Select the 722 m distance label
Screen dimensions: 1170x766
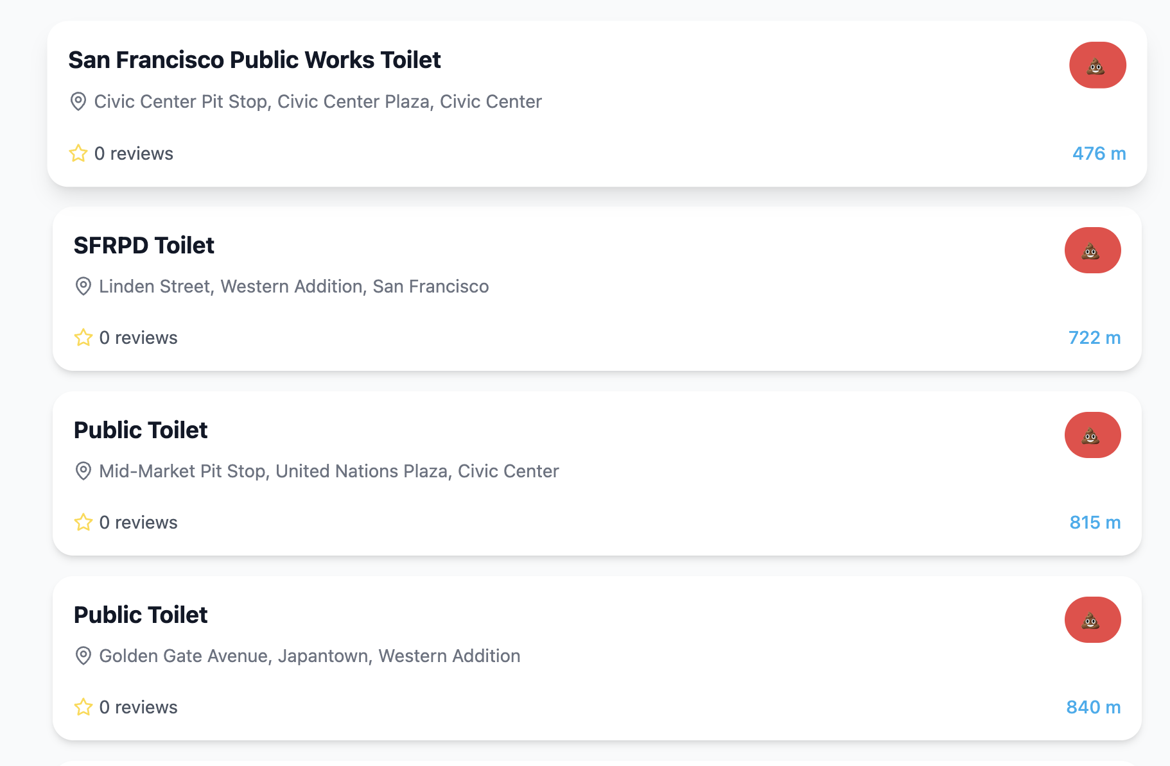(x=1095, y=337)
